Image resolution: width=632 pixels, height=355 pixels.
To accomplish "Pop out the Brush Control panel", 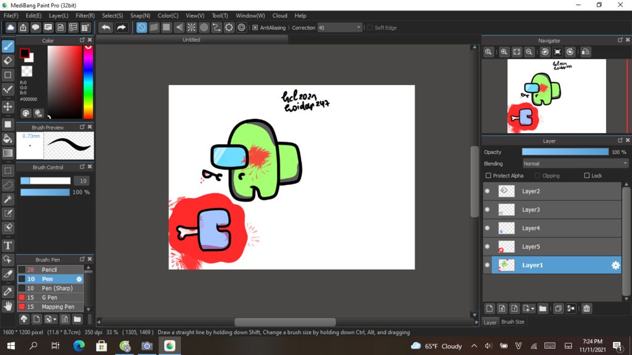I will pos(82,166).
